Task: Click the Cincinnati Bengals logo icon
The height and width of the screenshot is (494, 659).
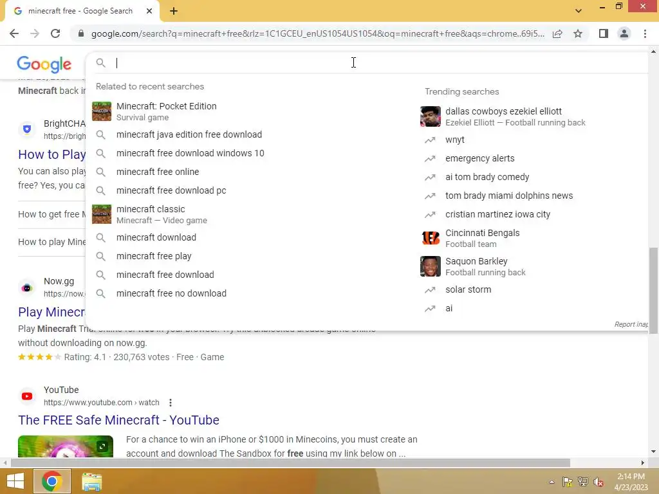Action: (431, 238)
